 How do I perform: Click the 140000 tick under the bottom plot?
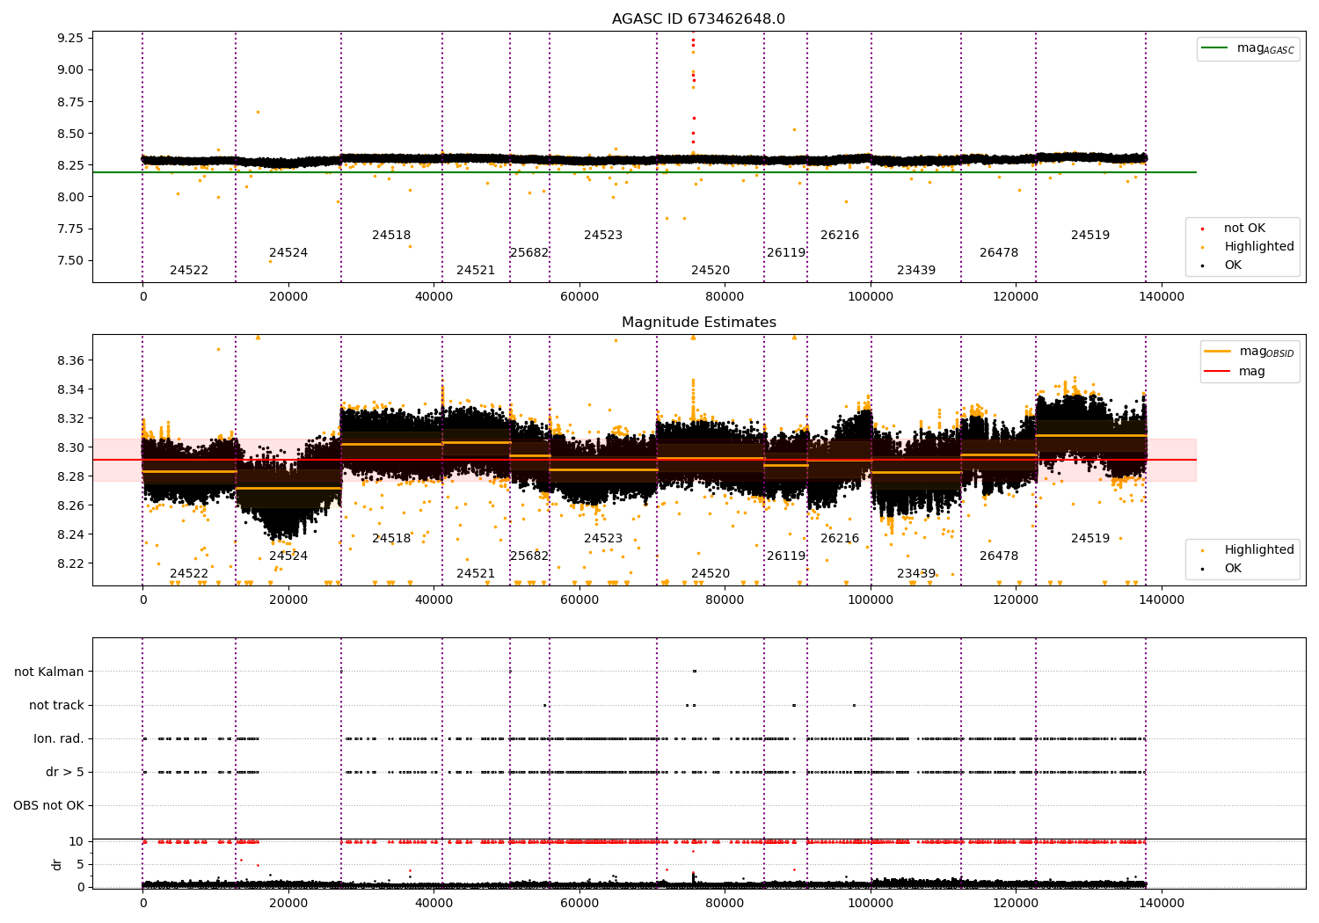point(1162,903)
